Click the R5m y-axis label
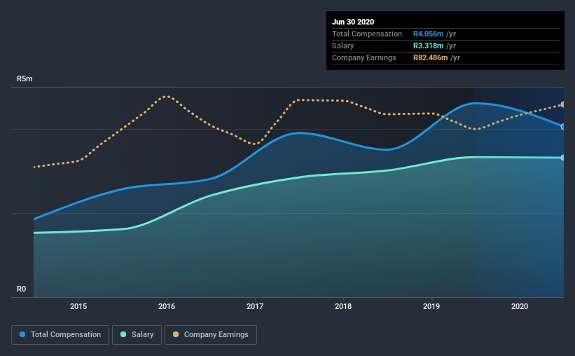 pyautogui.click(x=25, y=79)
